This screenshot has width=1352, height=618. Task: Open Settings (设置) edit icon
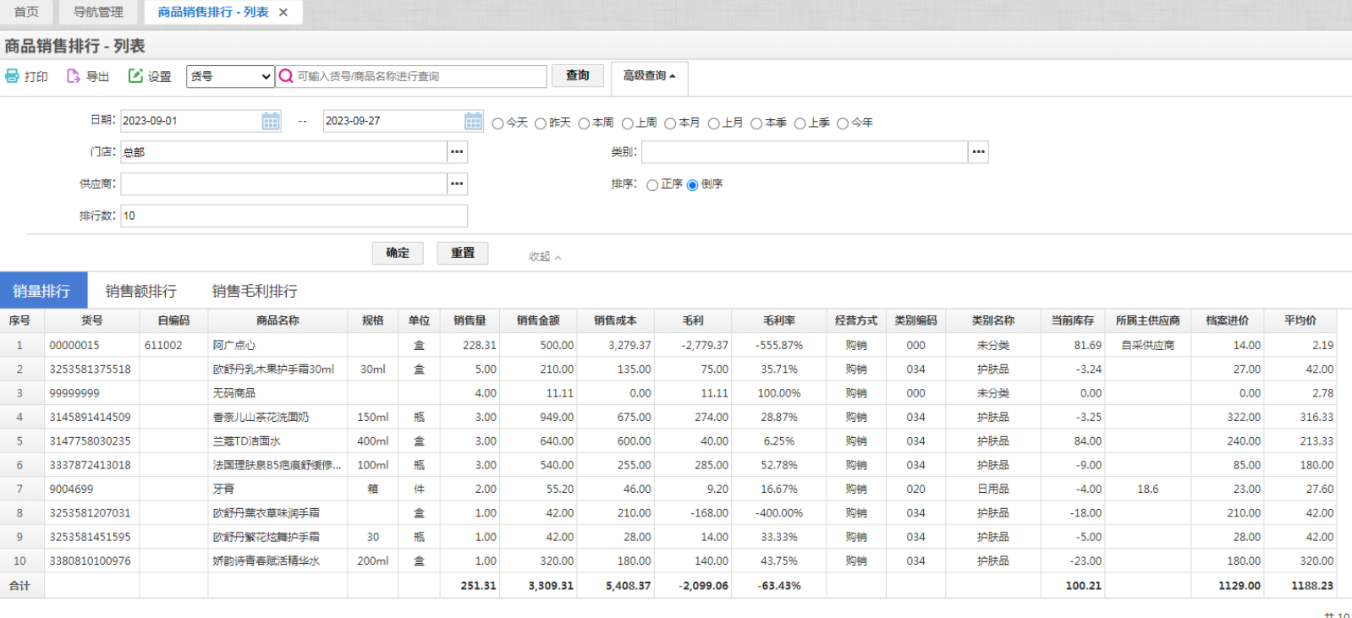pos(135,76)
